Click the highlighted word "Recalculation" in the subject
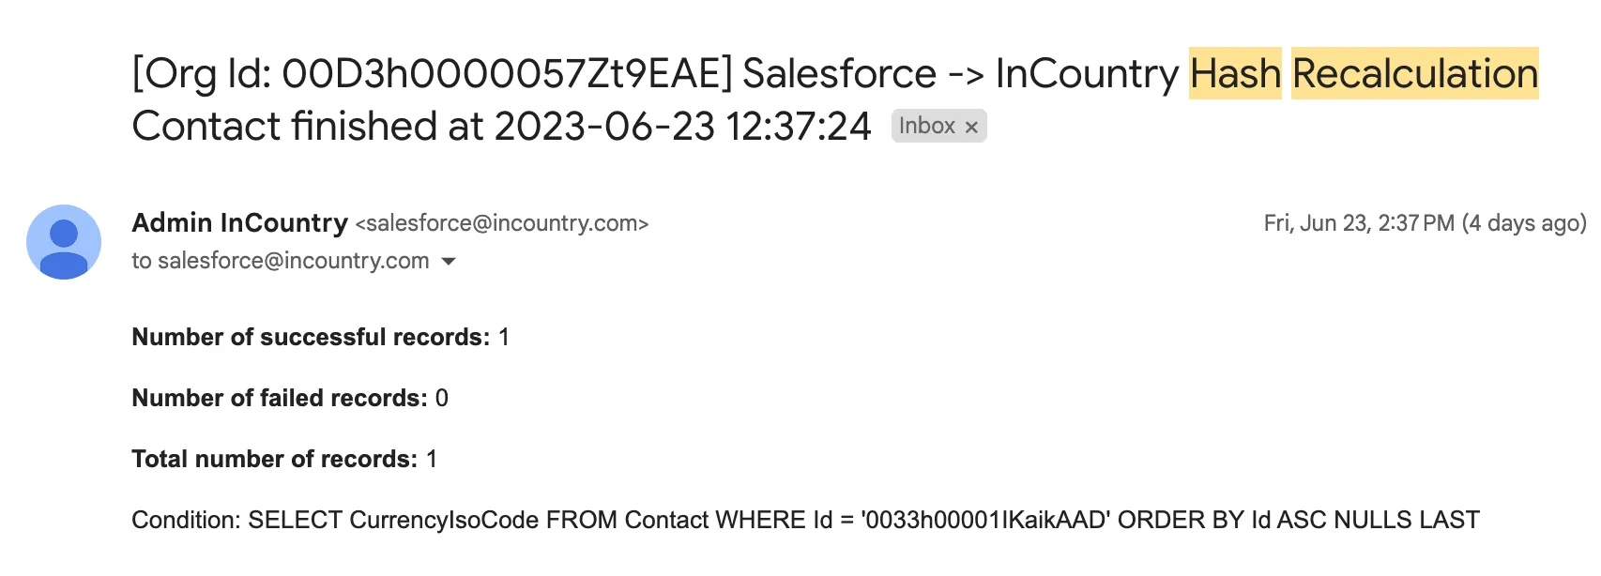 point(1414,73)
